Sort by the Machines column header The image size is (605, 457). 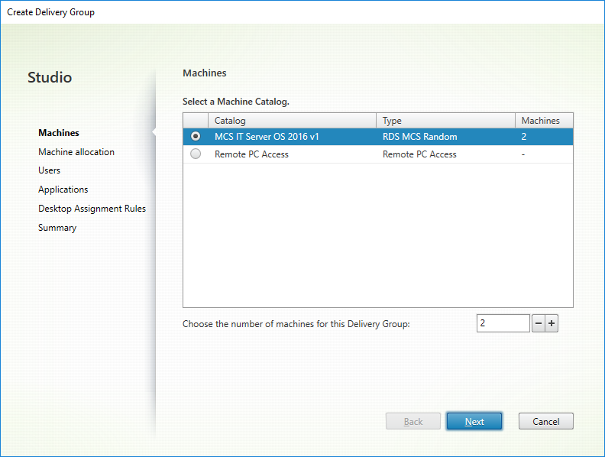544,121
